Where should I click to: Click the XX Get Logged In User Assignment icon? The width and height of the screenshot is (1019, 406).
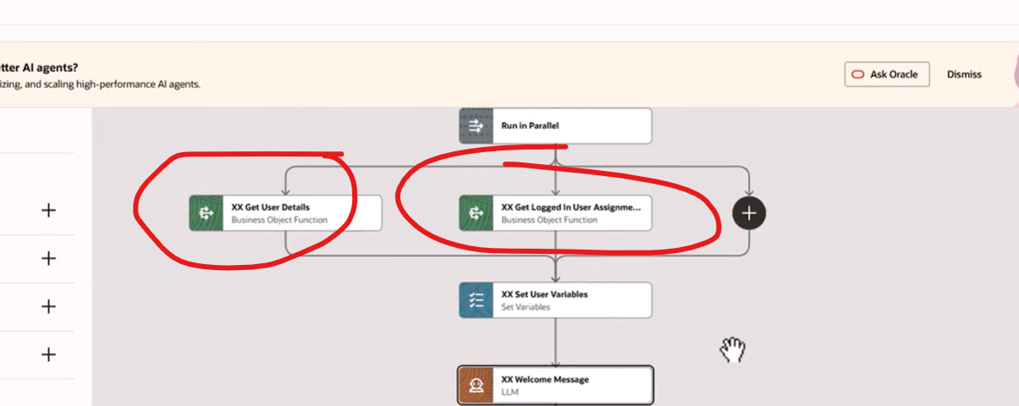[x=475, y=213]
